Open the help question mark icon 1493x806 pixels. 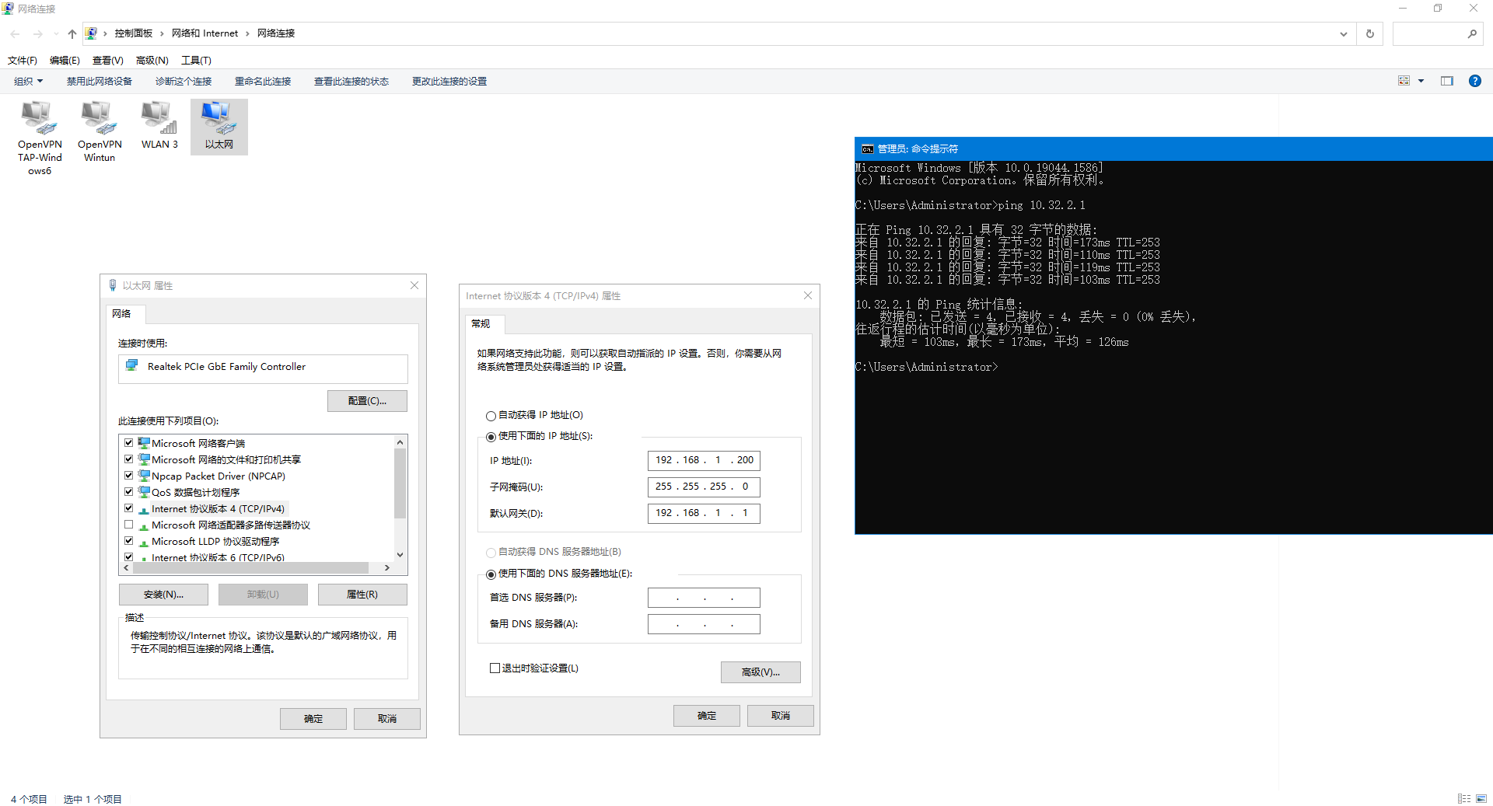pyautogui.click(x=1474, y=81)
